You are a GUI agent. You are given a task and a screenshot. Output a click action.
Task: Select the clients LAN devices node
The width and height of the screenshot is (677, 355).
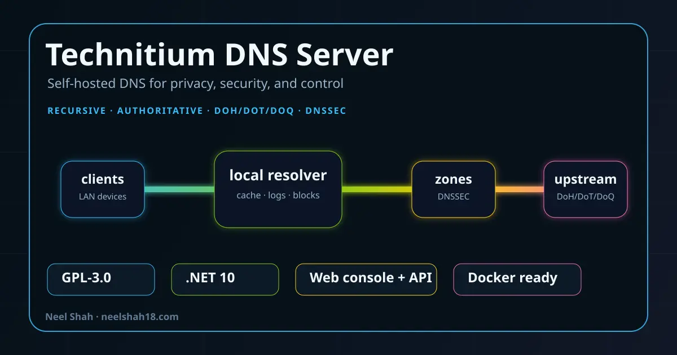[x=103, y=189]
